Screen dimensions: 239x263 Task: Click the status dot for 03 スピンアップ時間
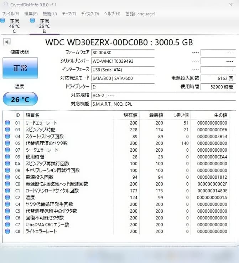pos(7,130)
